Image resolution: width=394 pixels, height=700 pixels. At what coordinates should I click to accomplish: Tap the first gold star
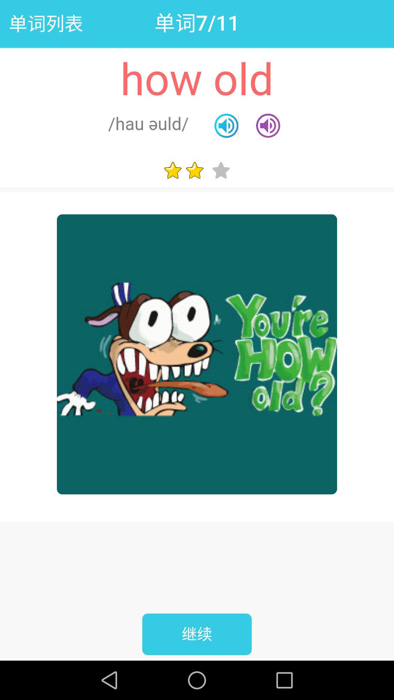pyautogui.click(x=173, y=171)
